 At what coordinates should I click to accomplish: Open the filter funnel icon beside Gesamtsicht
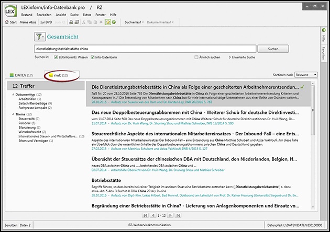tap(41, 37)
